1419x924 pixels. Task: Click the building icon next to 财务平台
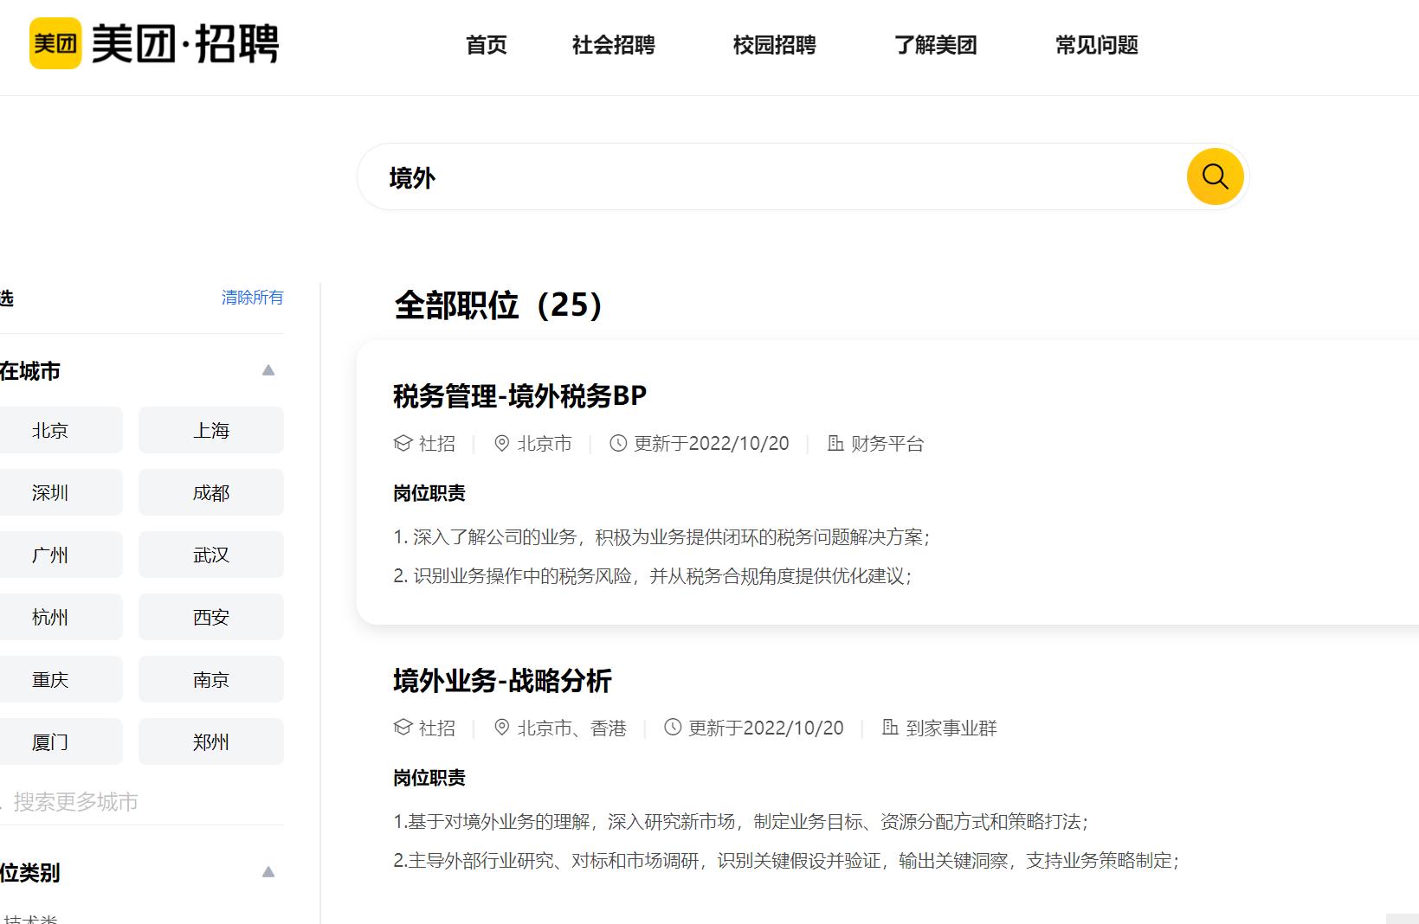[x=835, y=444]
